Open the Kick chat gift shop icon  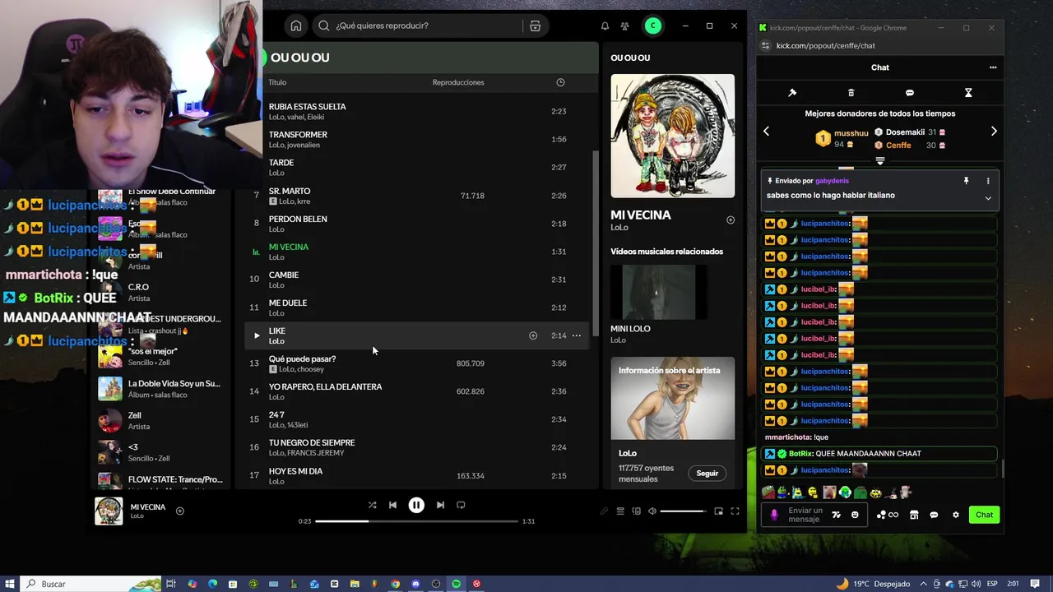[914, 515]
